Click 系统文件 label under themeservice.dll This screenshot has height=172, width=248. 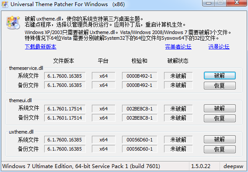tap(28, 76)
